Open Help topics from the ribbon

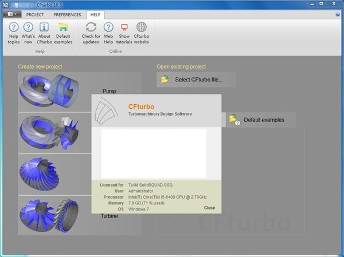click(14, 33)
